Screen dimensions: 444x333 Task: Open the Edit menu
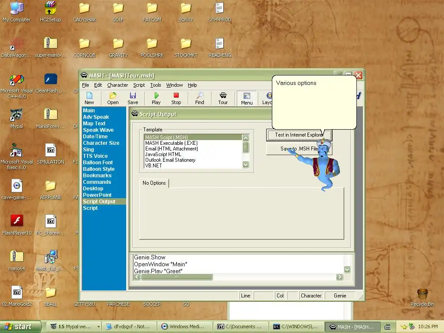click(x=98, y=85)
